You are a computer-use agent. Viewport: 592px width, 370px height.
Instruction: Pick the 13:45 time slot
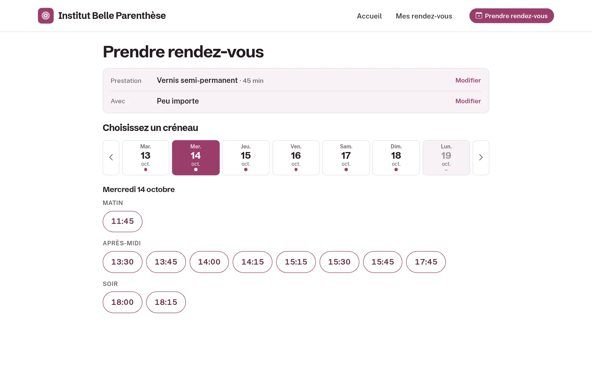tap(166, 262)
